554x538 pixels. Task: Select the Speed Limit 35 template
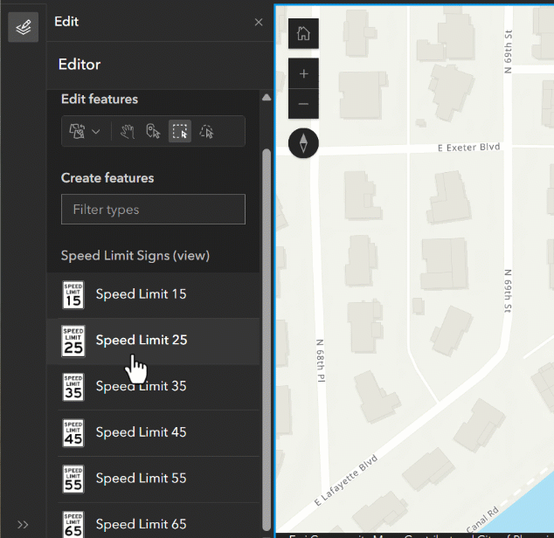pyautogui.click(x=153, y=387)
